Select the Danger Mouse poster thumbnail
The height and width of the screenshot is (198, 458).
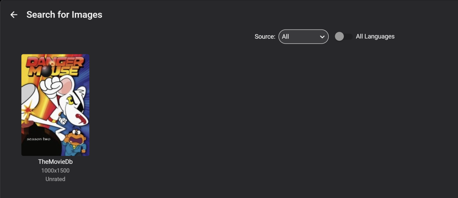(55, 105)
